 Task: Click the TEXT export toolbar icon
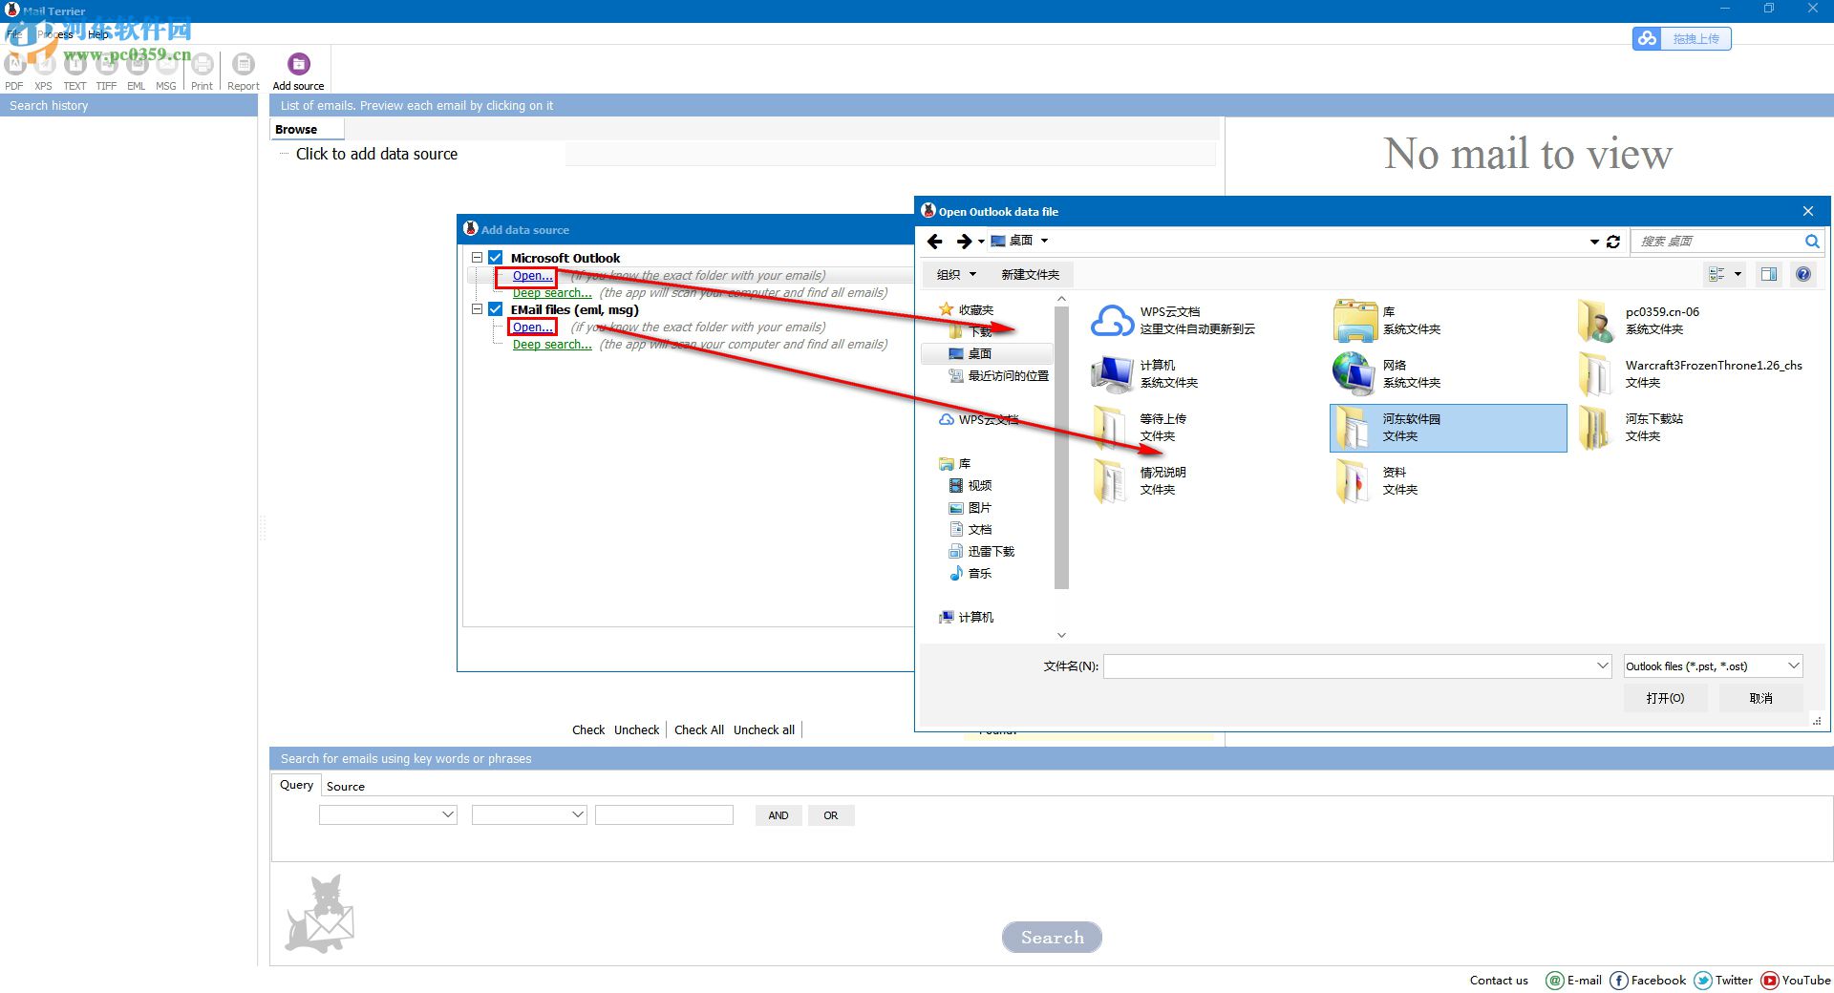tap(75, 64)
